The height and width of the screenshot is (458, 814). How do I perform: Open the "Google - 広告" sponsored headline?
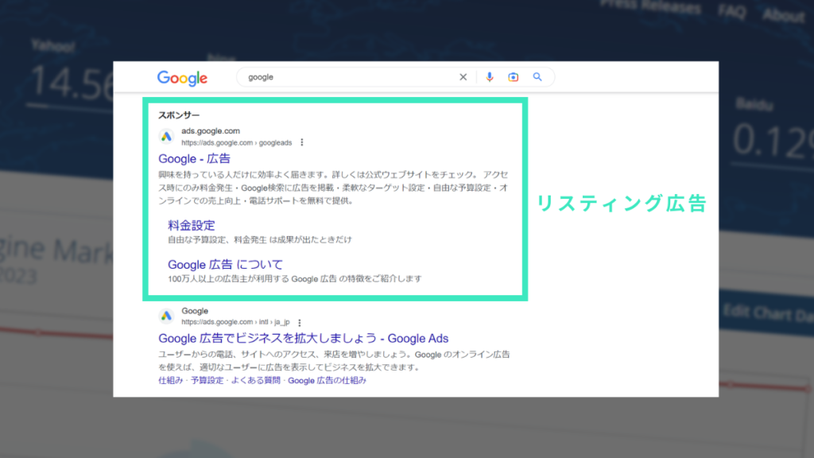pyautogui.click(x=194, y=159)
